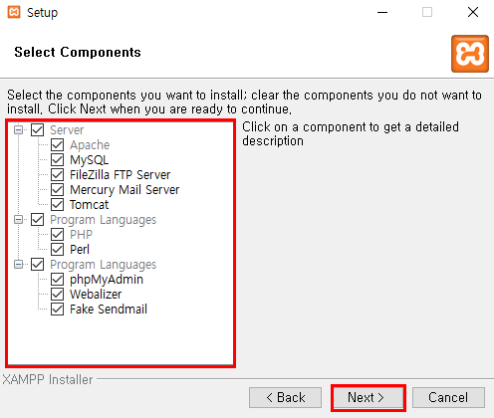Disable Fake Sendmail checkbox
The height and width of the screenshot is (418, 494).
(x=57, y=309)
